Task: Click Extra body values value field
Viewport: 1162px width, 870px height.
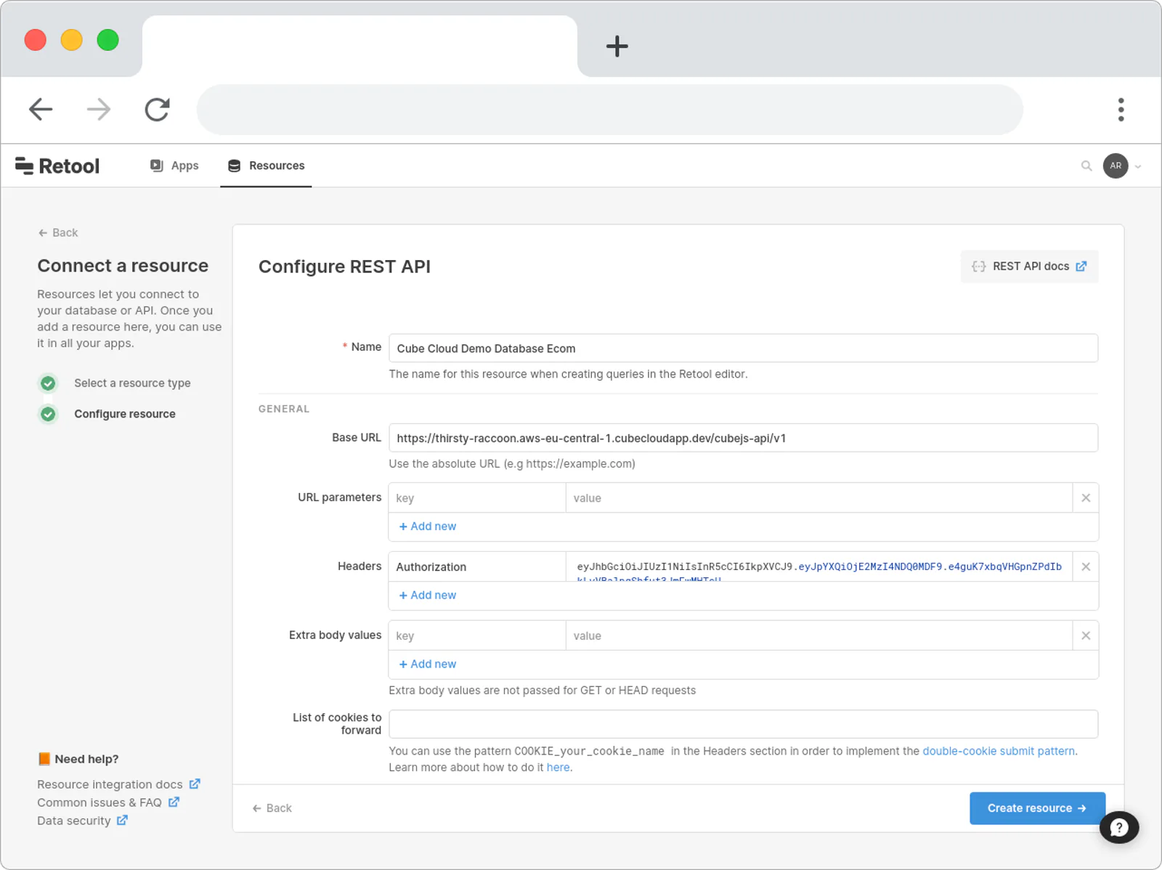Action: click(x=819, y=635)
